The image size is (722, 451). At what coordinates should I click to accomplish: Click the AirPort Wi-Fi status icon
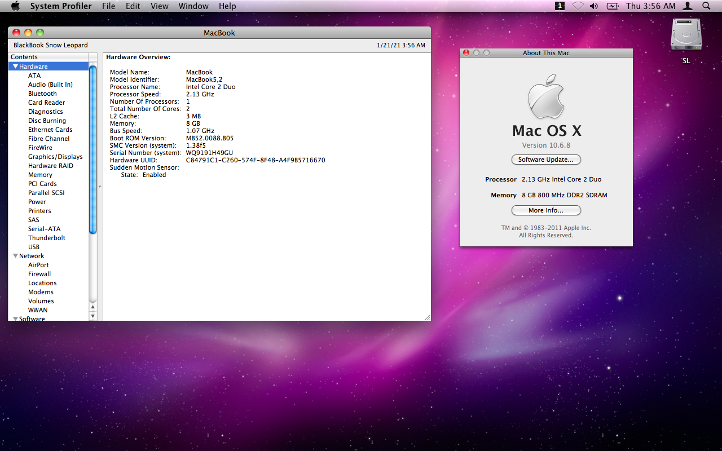(578, 6)
